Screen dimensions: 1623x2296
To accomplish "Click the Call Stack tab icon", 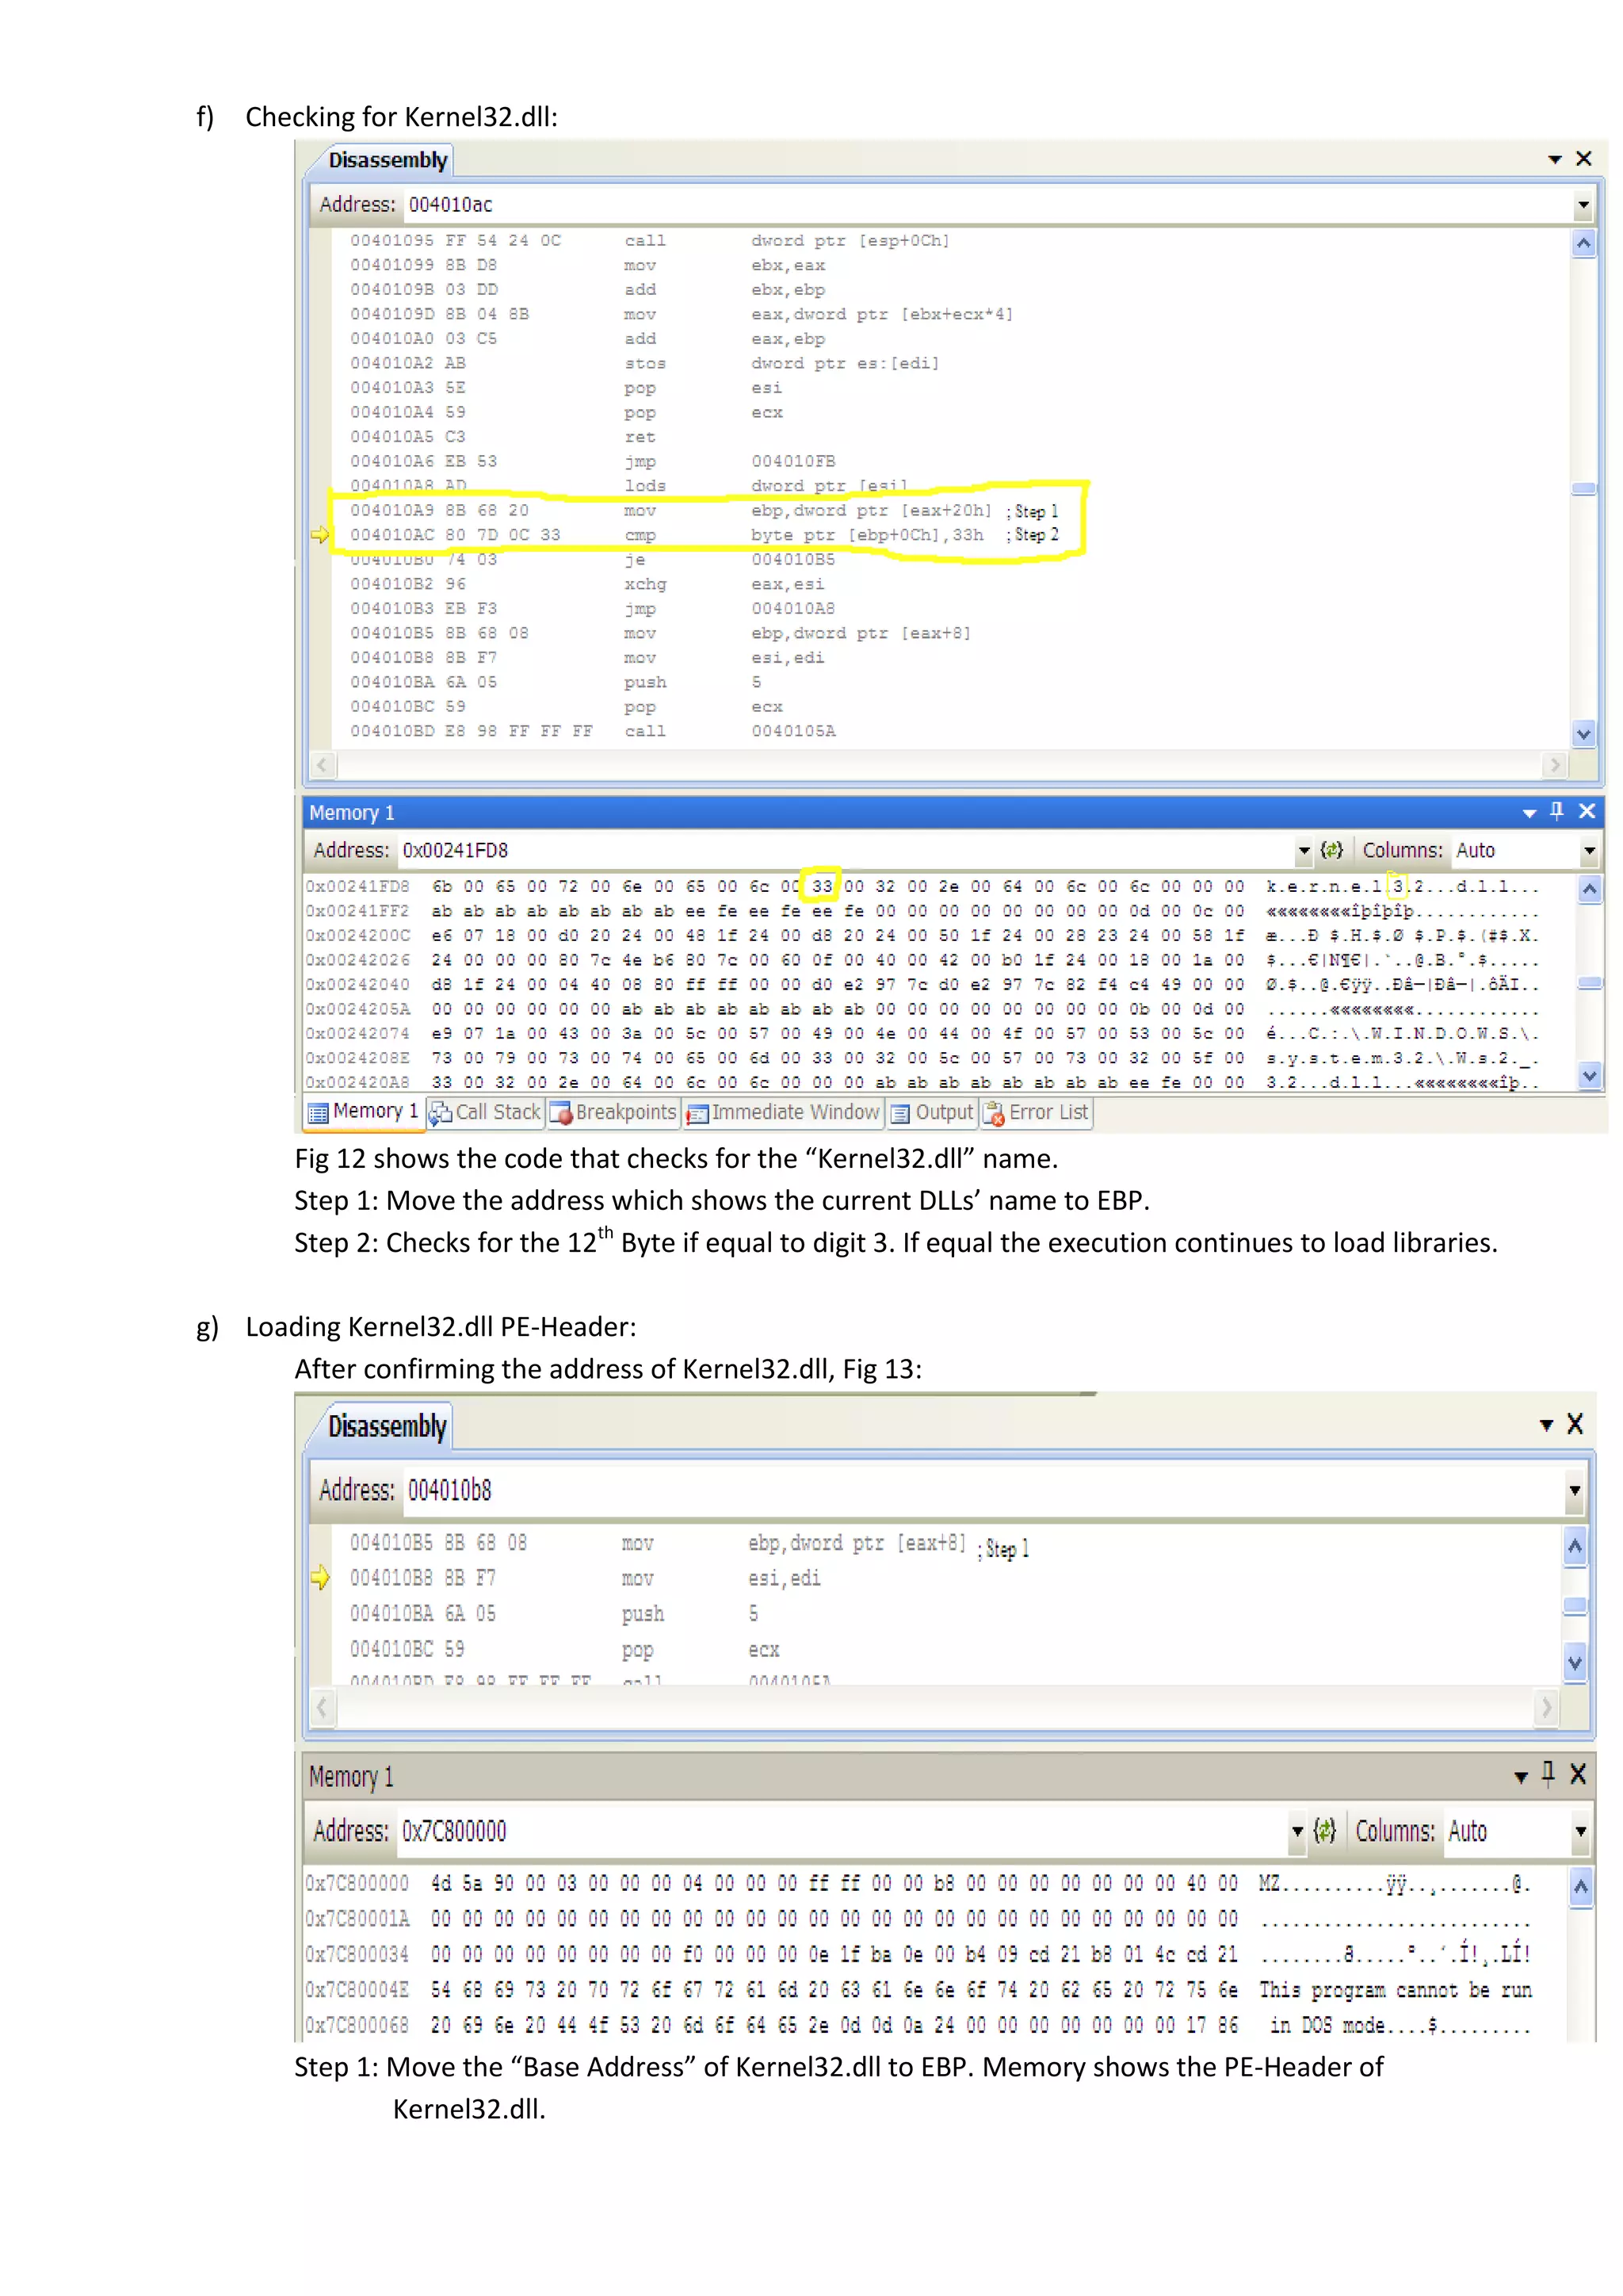I will [x=441, y=1113].
